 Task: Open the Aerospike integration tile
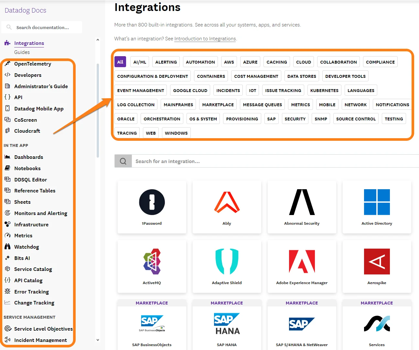(x=377, y=266)
